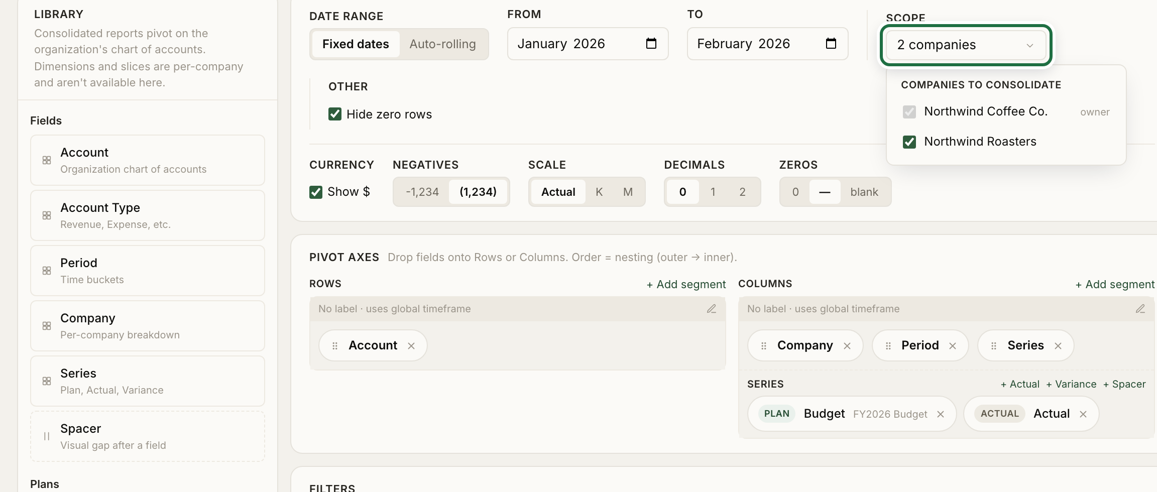Set scale to K thousands
The width and height of the screenshot is (1157, 492).
pos(599,192)
